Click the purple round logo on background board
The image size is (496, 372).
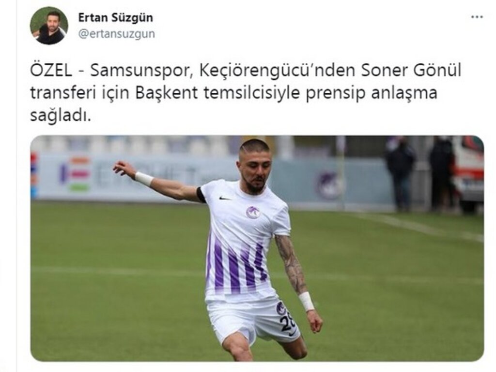[329, 186]
